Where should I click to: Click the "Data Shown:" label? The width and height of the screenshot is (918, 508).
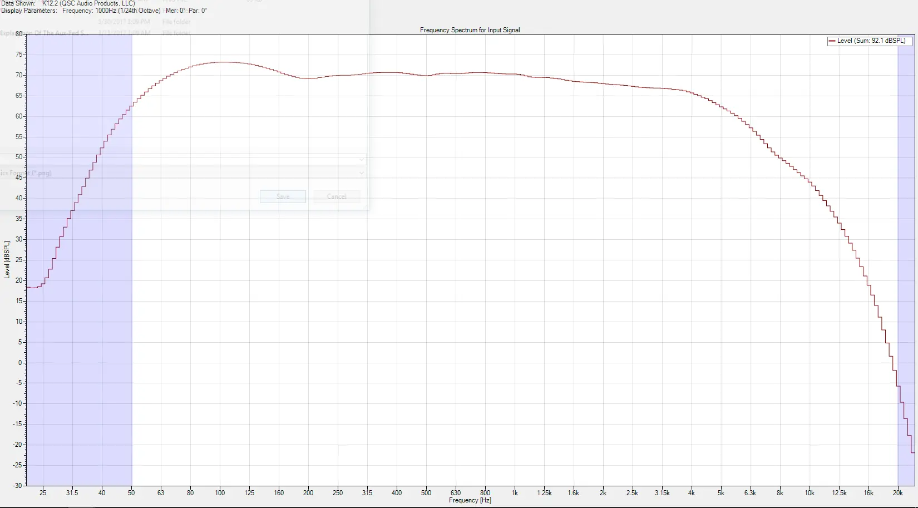coord(18,3)
